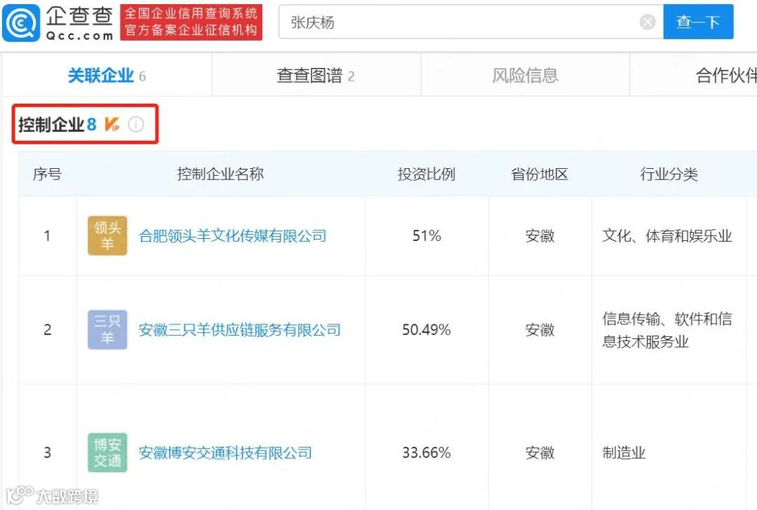Click the 51% investment ratio cell
The width and height of the screenshot is (757, 510).
point(427,235)
